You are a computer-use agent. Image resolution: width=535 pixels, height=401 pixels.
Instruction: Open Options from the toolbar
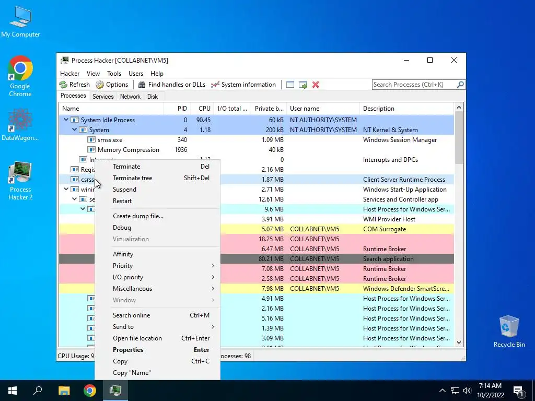point(112,85)
